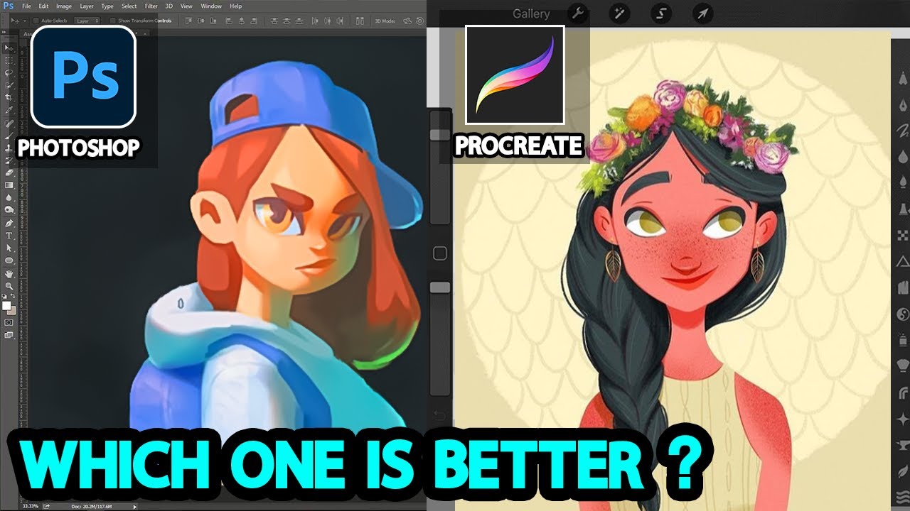Tap Procreate square modify button
The image size is (910, 511).
coord(439,253)
